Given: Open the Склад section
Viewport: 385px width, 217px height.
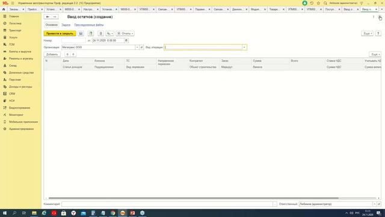Looking at the screenshot, I should (13, 66).
